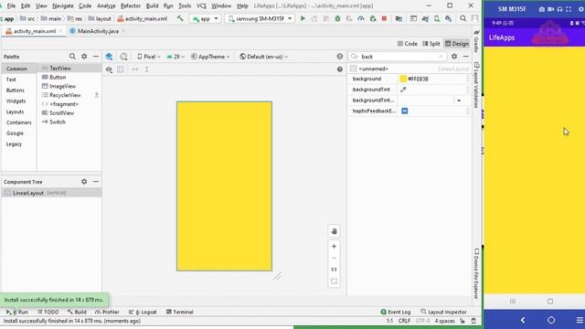Set design zoom to 1:1
The width and height of the screenshot is (585, 329).
[x=334, y=270]
